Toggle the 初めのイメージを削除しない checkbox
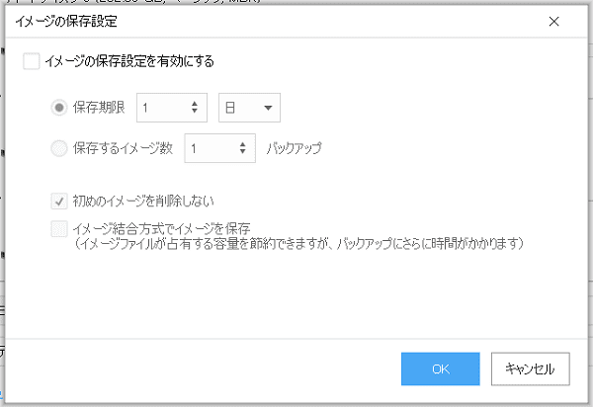The height and width of the screenshot is (407, 593). [x=60, y=202]
